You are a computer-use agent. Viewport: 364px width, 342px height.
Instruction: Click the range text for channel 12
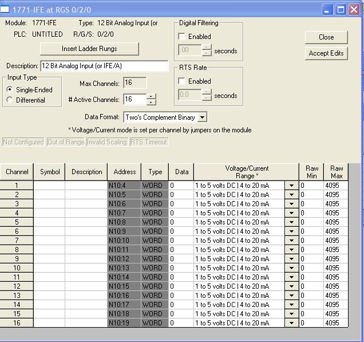click(232, 286)
